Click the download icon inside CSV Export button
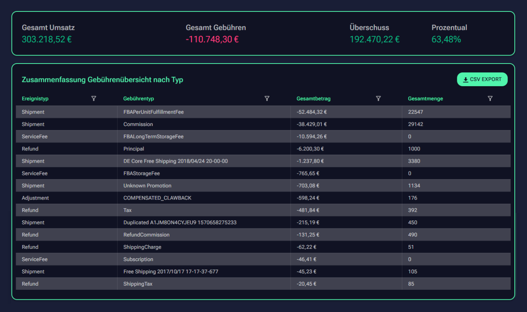 click(466, 79)
